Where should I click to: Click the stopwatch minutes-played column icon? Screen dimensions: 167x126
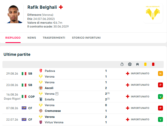pyautogui.click(x=122, y=64)
